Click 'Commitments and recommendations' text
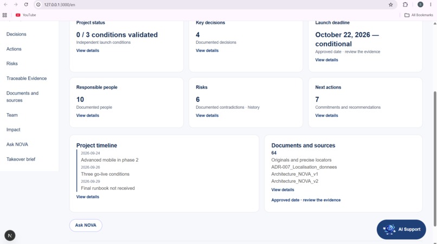The height and width of the screenshot is (244, 437). (x=348, y=108)
